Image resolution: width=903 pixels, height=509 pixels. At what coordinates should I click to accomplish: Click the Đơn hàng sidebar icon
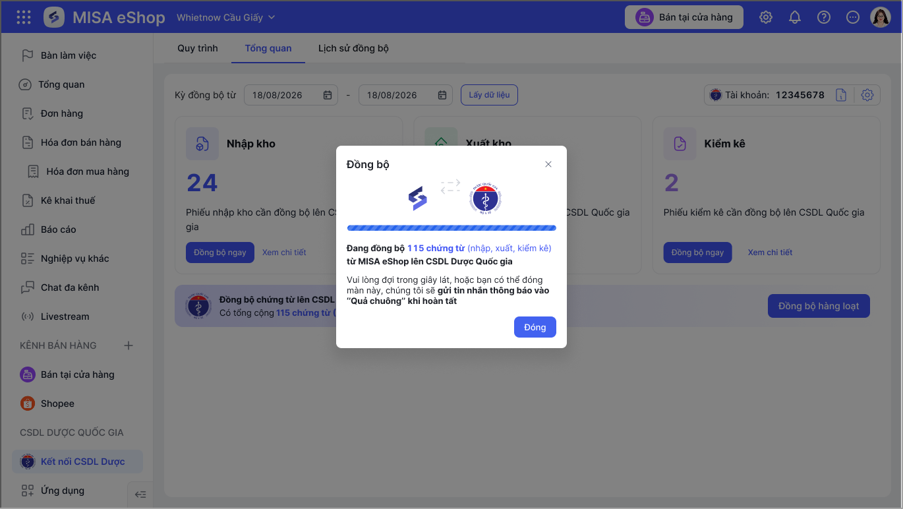[x=27, y=113]
